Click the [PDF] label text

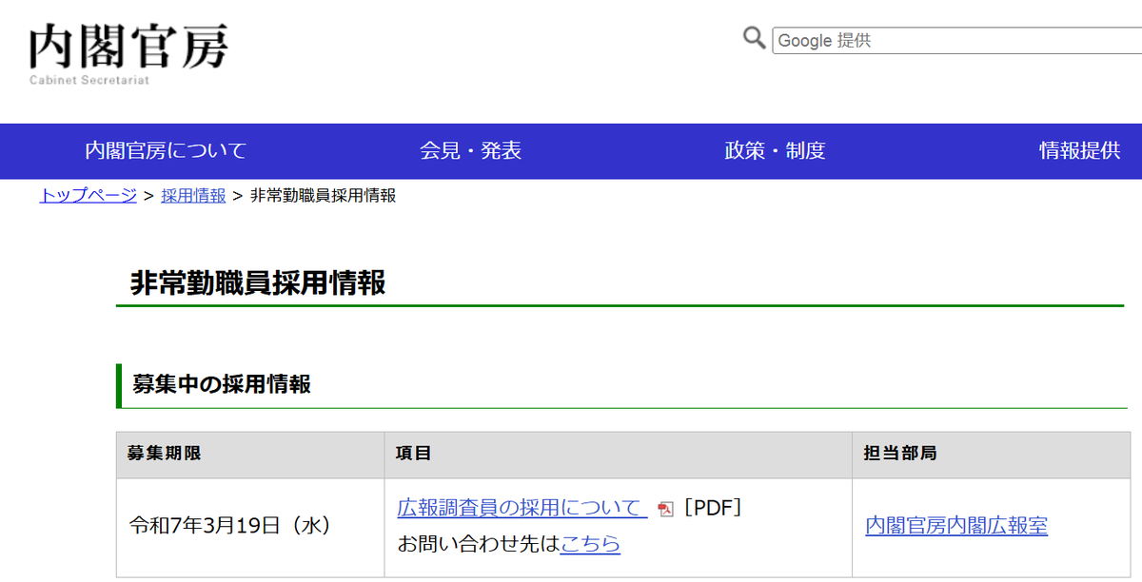712,508
